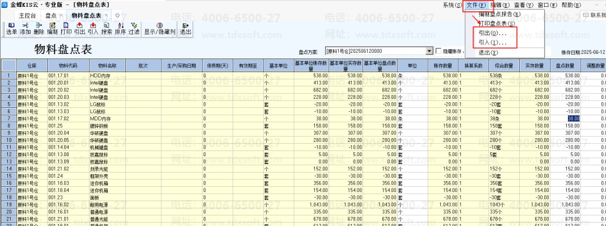Choose 编制盘点报告(R) from File menu
606x226 pixels.
tap(499, 14)
